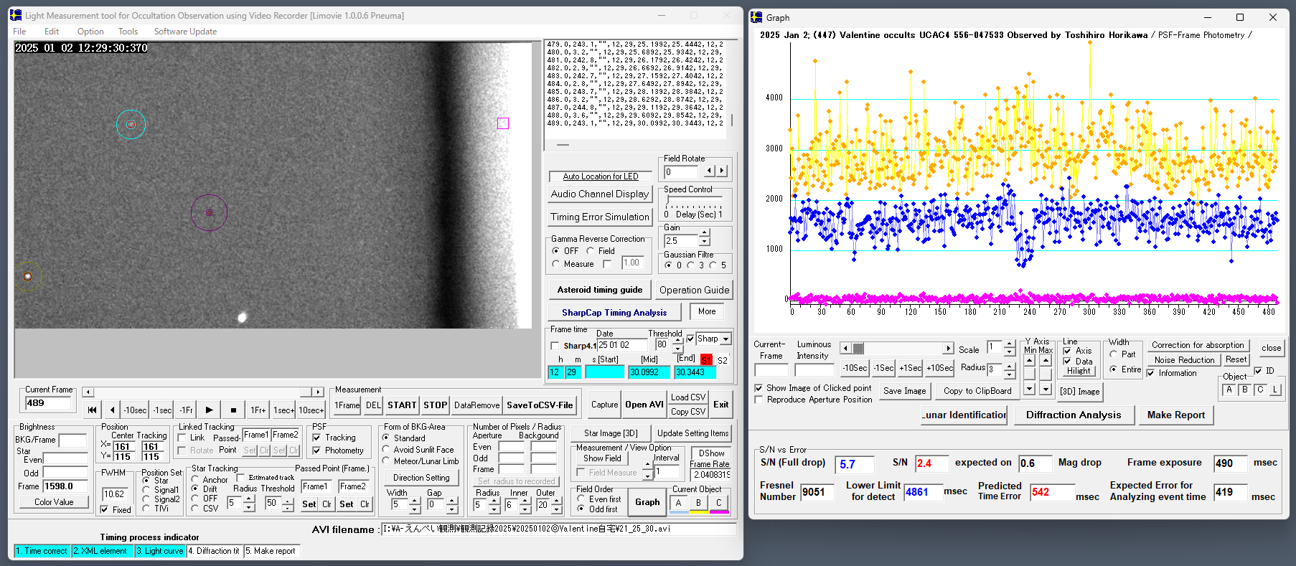Viewport: 1296px width, 566px height.
Task: Open the Software Update menu
Action: pos(185,32)
